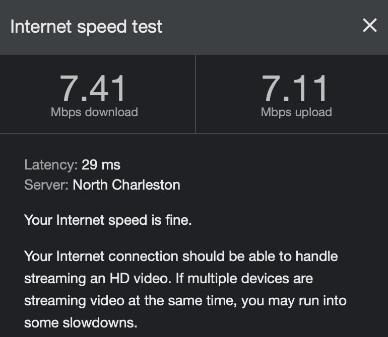Click the "Mbps download" label

tap(94, 112)
